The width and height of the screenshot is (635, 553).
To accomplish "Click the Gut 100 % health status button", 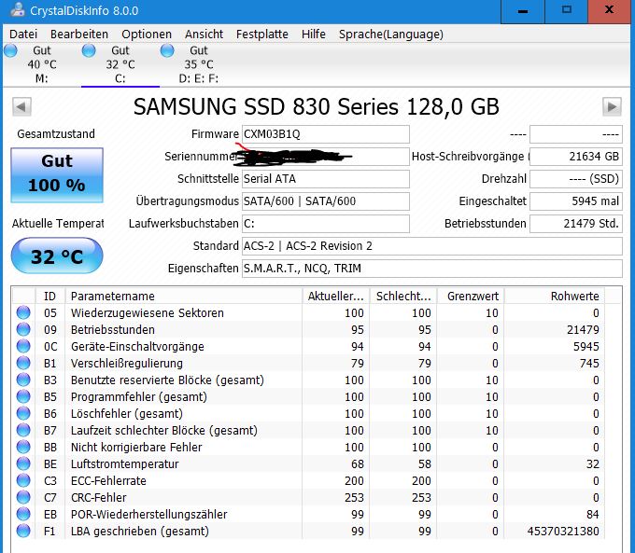I will [57, 174].
